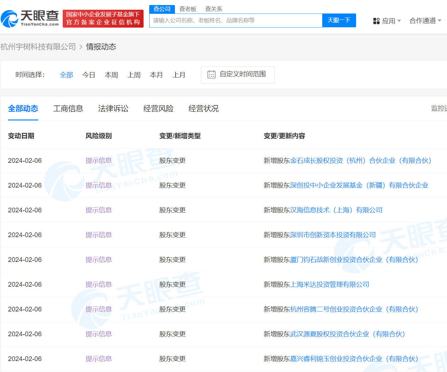Open shareholder link 武汉源夏股权投资合伙企业
The image size is (447, 372).
(x=348, y=334)
